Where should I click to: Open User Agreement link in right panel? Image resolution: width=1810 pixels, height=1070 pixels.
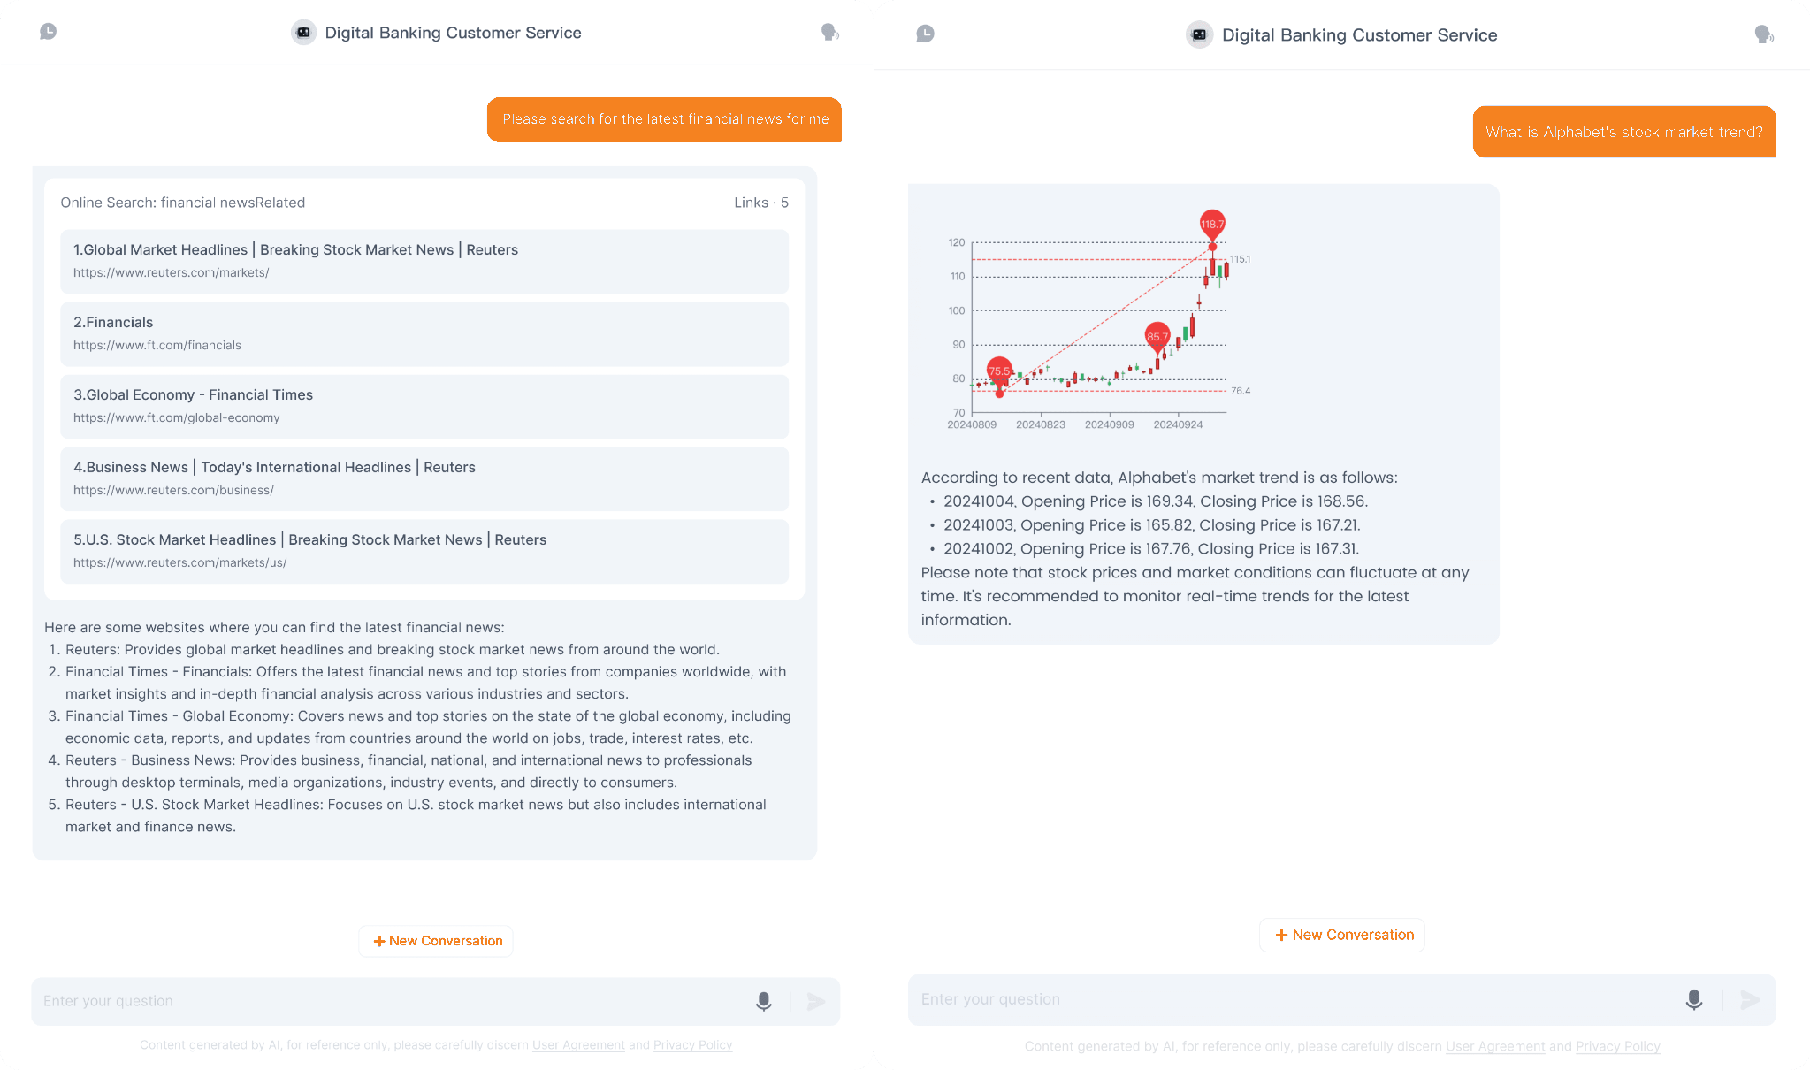[1495, 1046]
